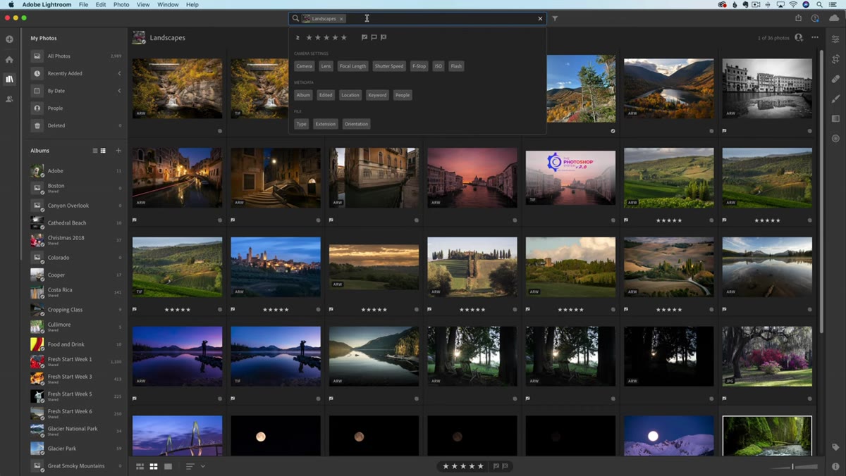
Task: Click the Flash filter button
Action: (x=456, y=66)
